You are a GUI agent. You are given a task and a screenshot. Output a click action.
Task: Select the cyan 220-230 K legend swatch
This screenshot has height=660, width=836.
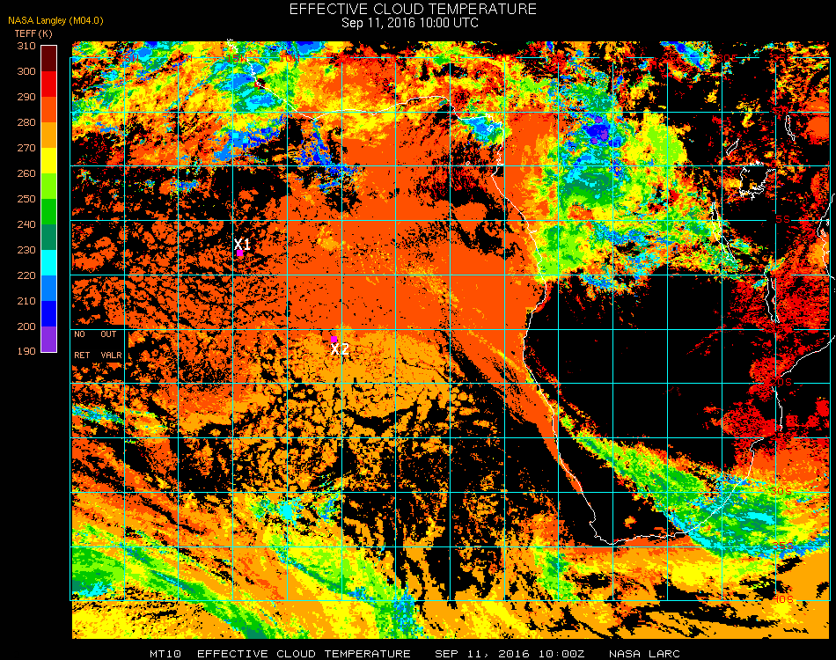[x=49, y=263]
